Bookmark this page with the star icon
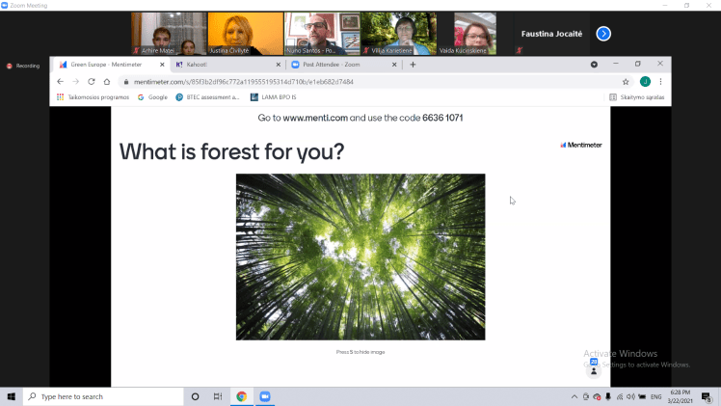Image resolution: width=721 pixels, height=406 pixels. point(626,82)
